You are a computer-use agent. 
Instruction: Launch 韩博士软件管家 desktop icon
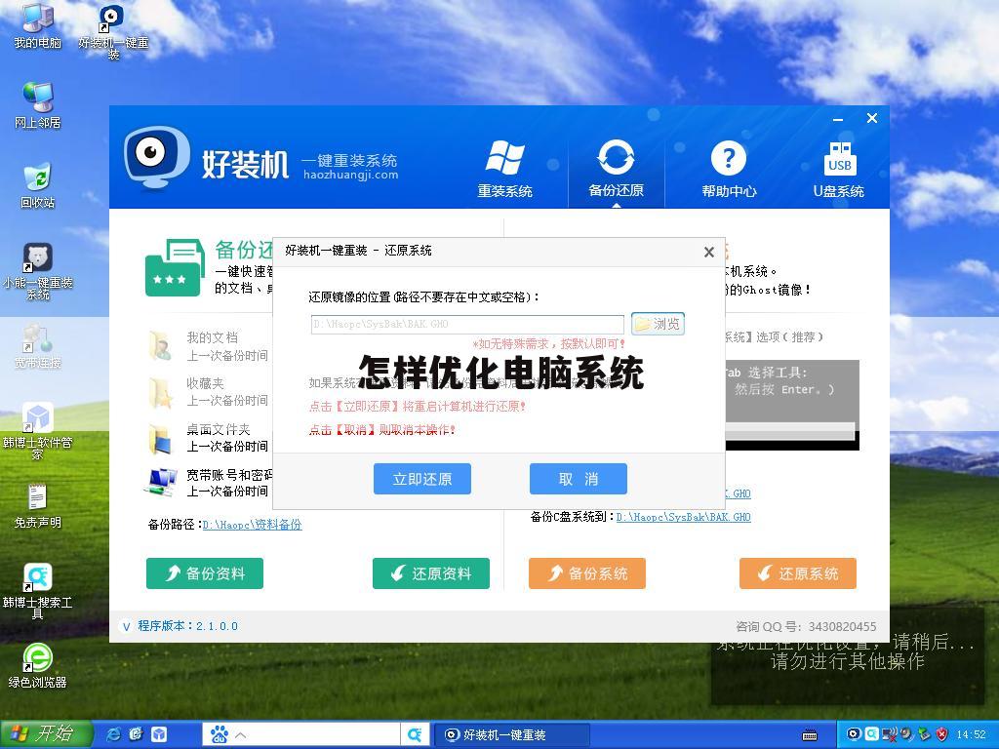click(38, 431)
